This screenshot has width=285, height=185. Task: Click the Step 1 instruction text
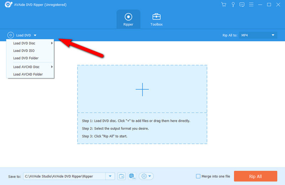(136, 121)
